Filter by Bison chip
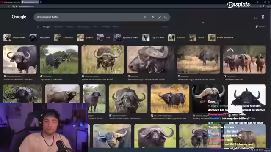271x152 pixels. coord(197,38)
